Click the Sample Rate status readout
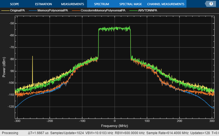Screen dimensions: 219x136 [167, 133]
